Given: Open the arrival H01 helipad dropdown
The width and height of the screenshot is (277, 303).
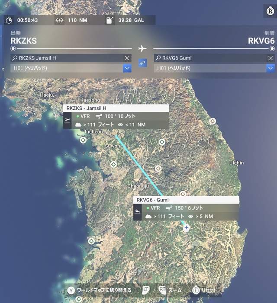Looking at the screenshot, I should [x=271, y=68].
